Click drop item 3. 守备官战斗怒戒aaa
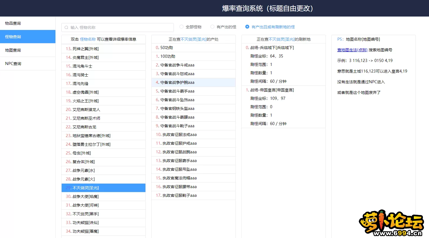 click(x=194, y=74)
